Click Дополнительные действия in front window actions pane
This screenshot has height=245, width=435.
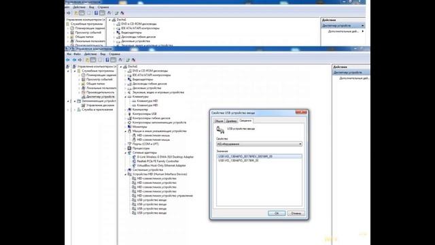[x=354, y=78]
